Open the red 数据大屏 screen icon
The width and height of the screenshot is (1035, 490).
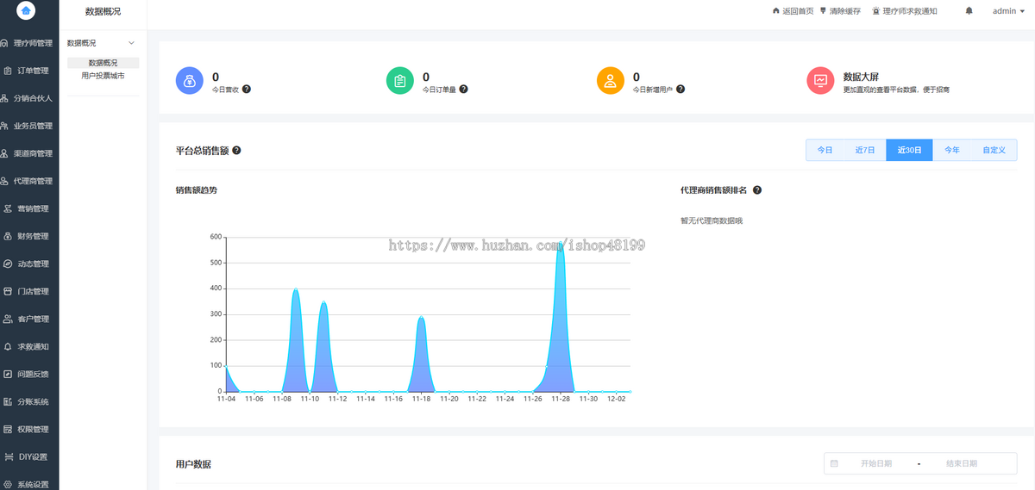820,81
